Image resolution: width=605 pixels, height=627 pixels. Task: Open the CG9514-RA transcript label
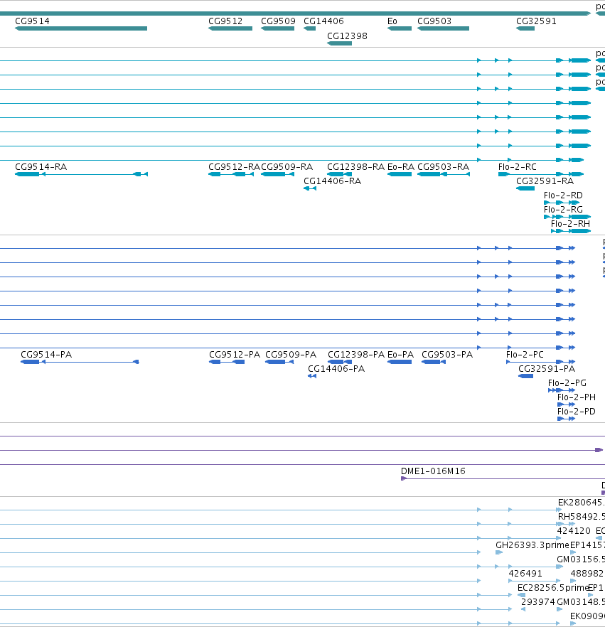coord(41,167)
